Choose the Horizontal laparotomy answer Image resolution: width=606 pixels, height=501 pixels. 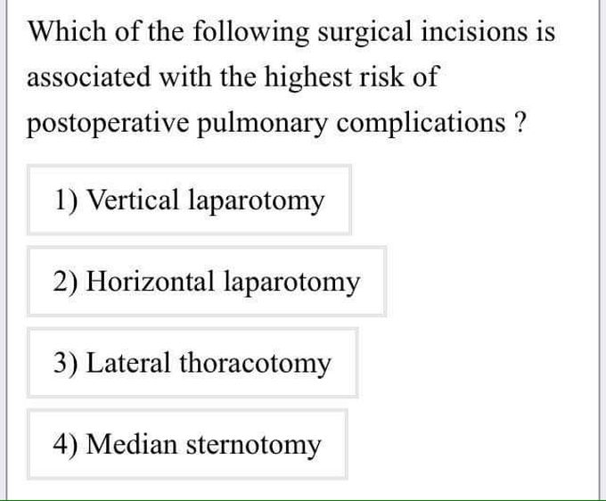207,282
